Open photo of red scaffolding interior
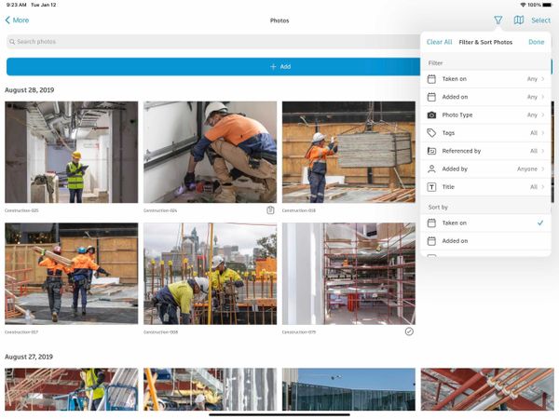This screenshot has width=559, height=419. point(348,274)
